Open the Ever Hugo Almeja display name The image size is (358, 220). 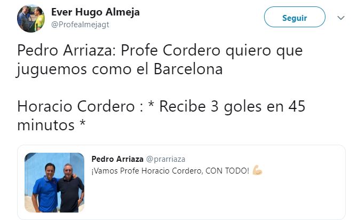(96, 12)
